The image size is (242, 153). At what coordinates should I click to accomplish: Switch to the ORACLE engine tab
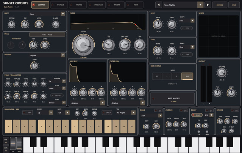pos(59,5)
